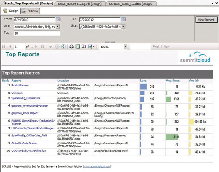Viewport: 219px width, 172px height.
Task: Close the active document tab
Action: coord(217,3)
